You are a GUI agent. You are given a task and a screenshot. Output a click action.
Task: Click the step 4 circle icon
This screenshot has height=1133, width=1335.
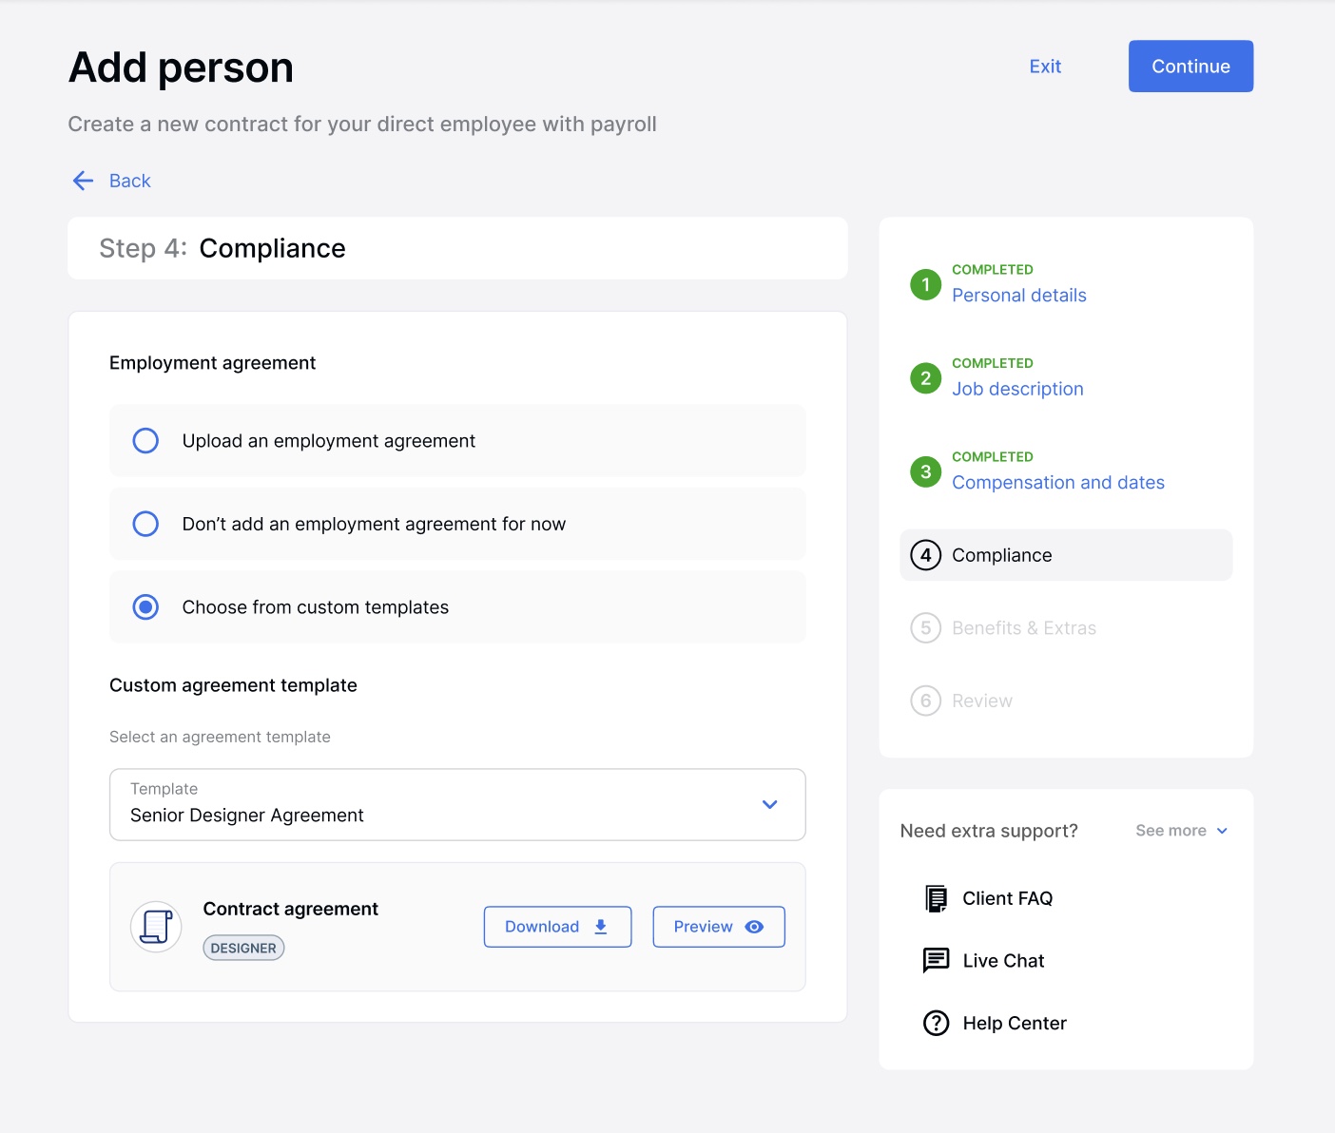[x=925, y=555]
